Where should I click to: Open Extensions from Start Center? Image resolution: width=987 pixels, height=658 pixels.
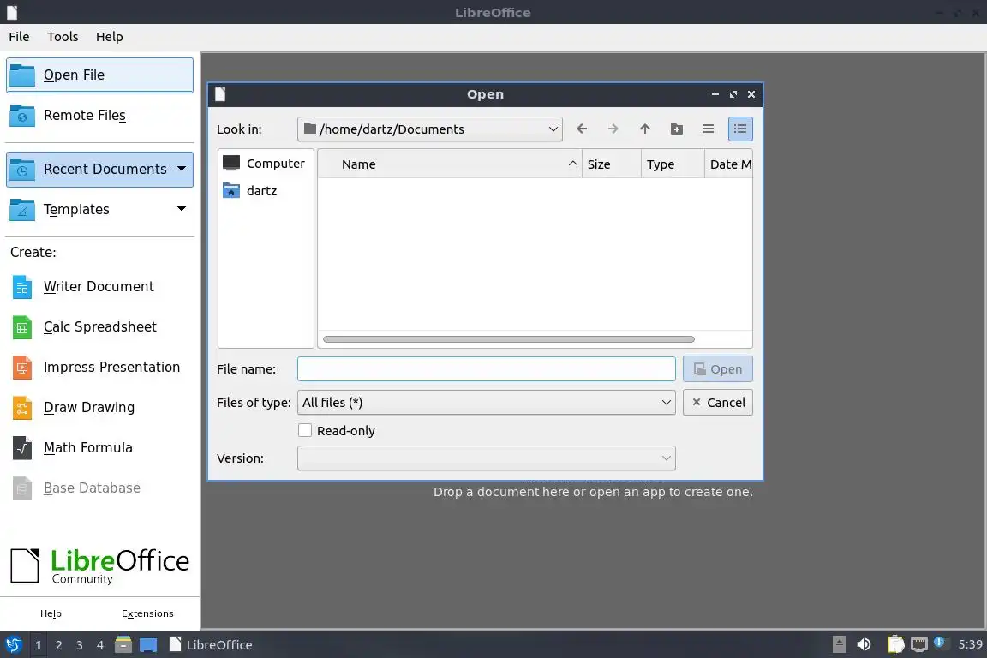point(147,613)
